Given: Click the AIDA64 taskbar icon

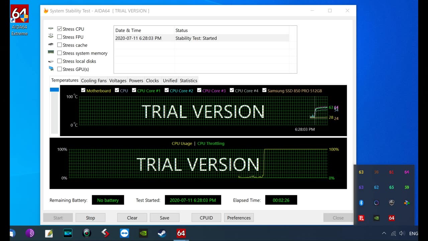Looking at the screenshot, I should pyautogui.click(x=181, y=233).
